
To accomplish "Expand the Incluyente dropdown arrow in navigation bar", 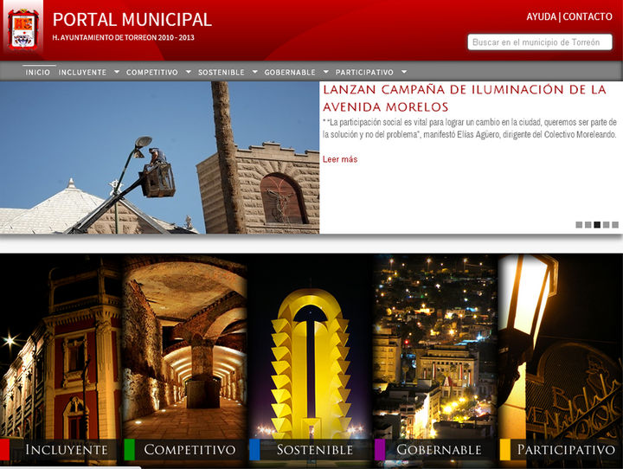I will (117, 73).
